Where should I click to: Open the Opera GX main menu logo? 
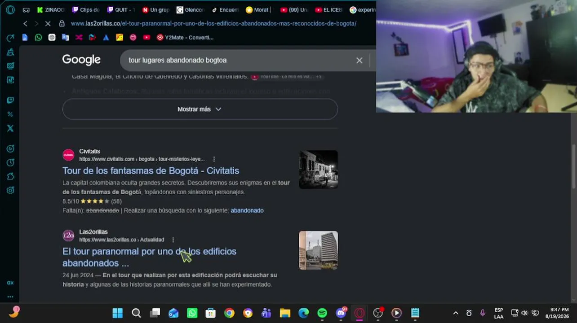10,9
